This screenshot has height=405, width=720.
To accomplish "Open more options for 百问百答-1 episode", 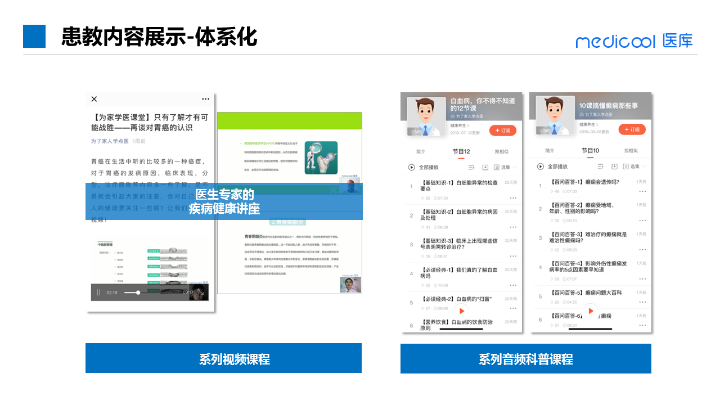I will pos(642,191).
